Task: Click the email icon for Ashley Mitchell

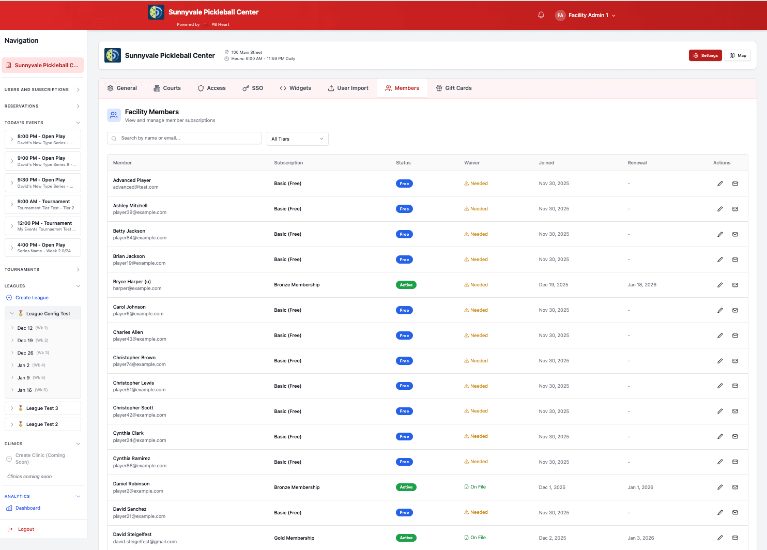Action: pos(735,209)
